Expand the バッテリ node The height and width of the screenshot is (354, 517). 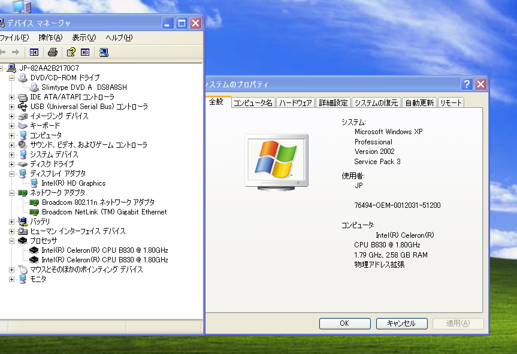click(x=11, y=222)
